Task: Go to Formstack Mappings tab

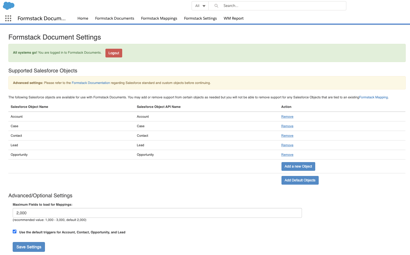Action: click(x=159, y=18)
